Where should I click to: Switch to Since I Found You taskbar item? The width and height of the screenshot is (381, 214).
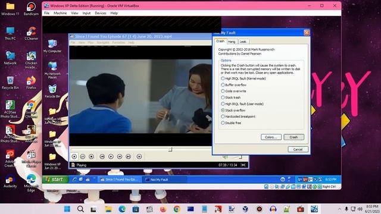pos(119,180)
